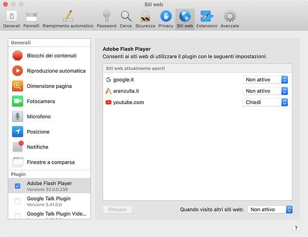Image resolution: width=308 pixels, height=237 pixels.
Task: Disable the Adobe Flash Player checkbox
Action: [18, 186]
